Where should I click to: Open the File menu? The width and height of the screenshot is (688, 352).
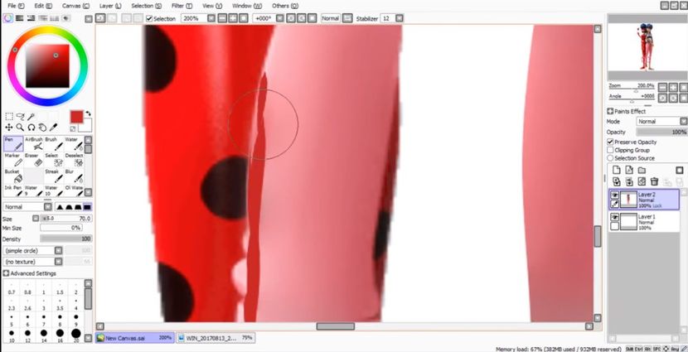tap(16, 6)
